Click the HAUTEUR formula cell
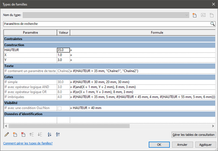 coord(143,50)
